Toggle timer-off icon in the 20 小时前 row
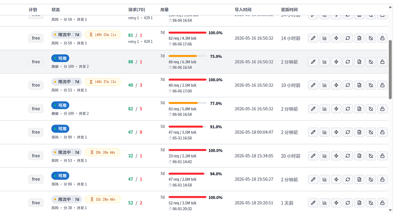 click(371, 156)
